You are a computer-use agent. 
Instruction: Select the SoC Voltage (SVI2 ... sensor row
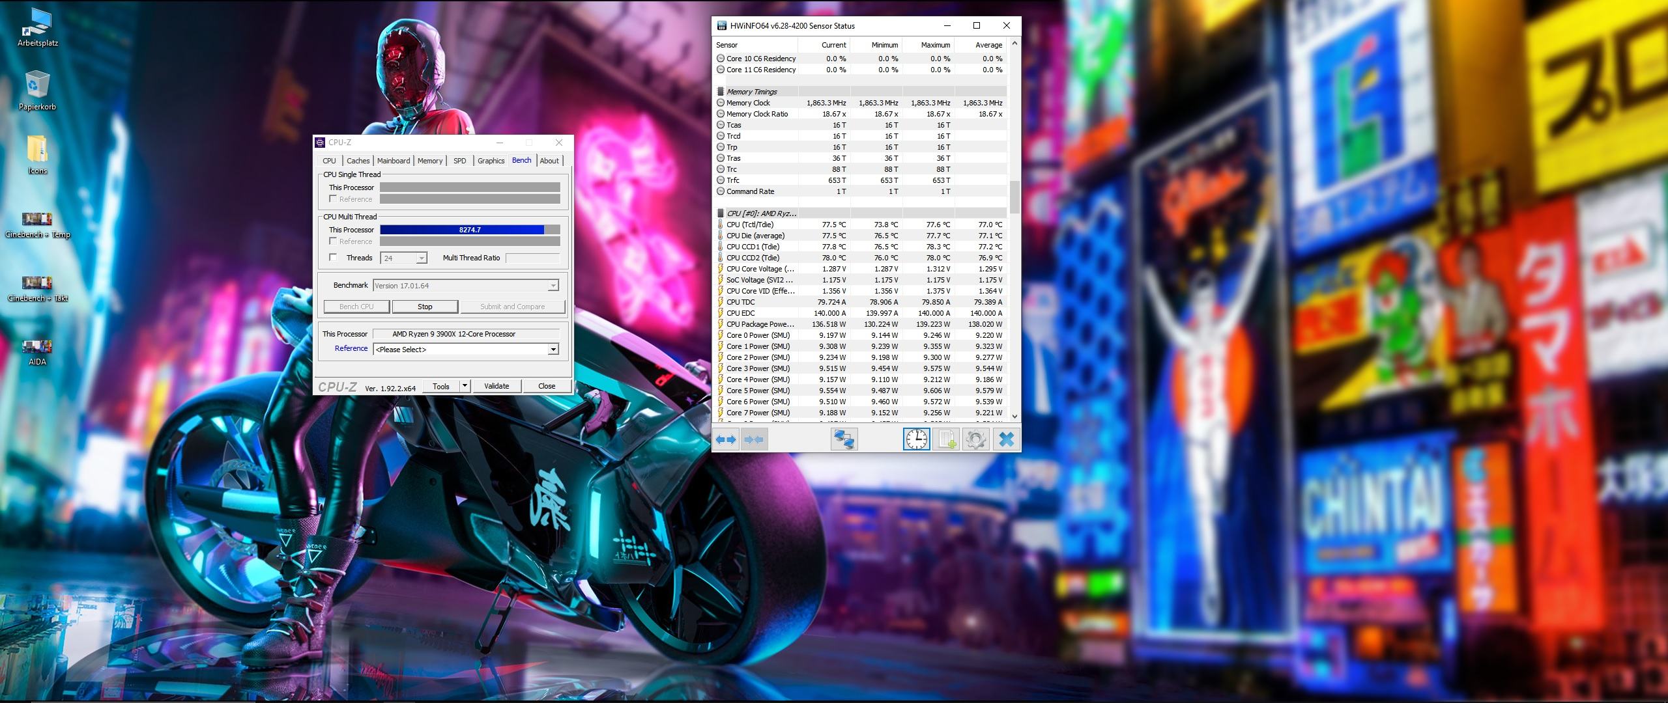860,280
